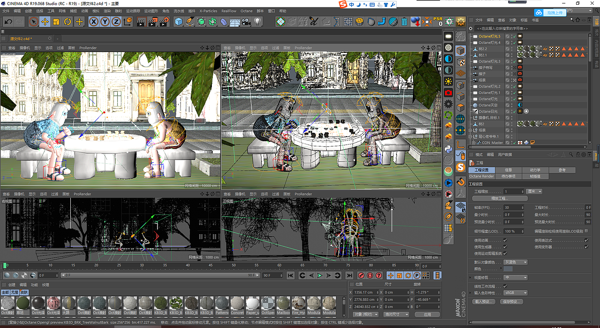Click the Floor environment icon
Viewport: 600px width, 328px height.
pos(235,22)
